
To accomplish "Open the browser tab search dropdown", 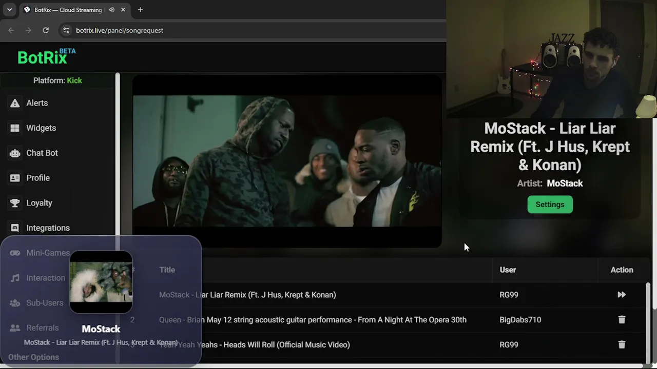I will (9, 10).
